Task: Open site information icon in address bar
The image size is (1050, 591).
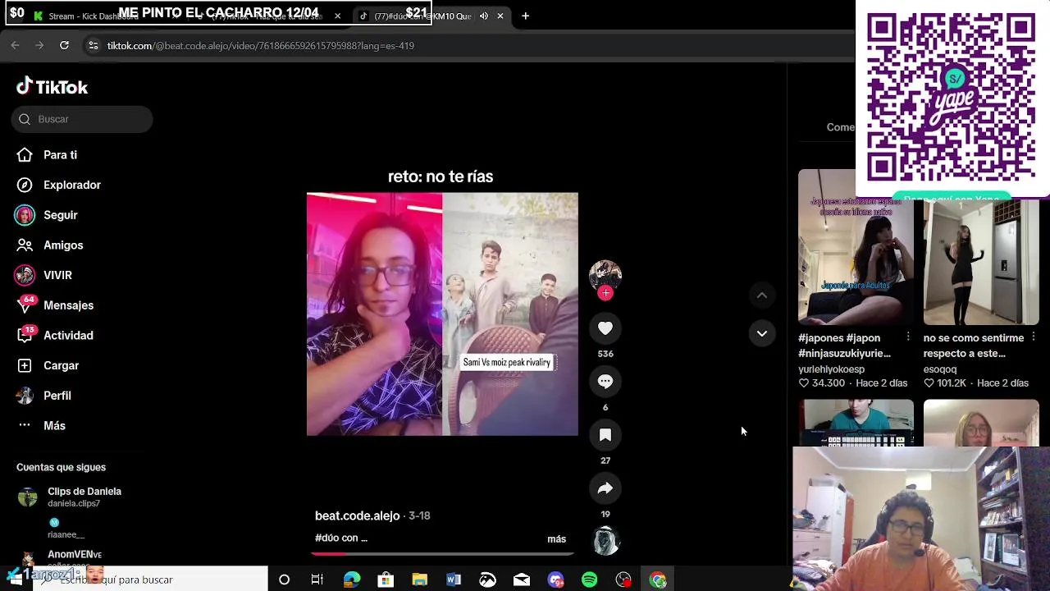Action: tap(93, 46)
